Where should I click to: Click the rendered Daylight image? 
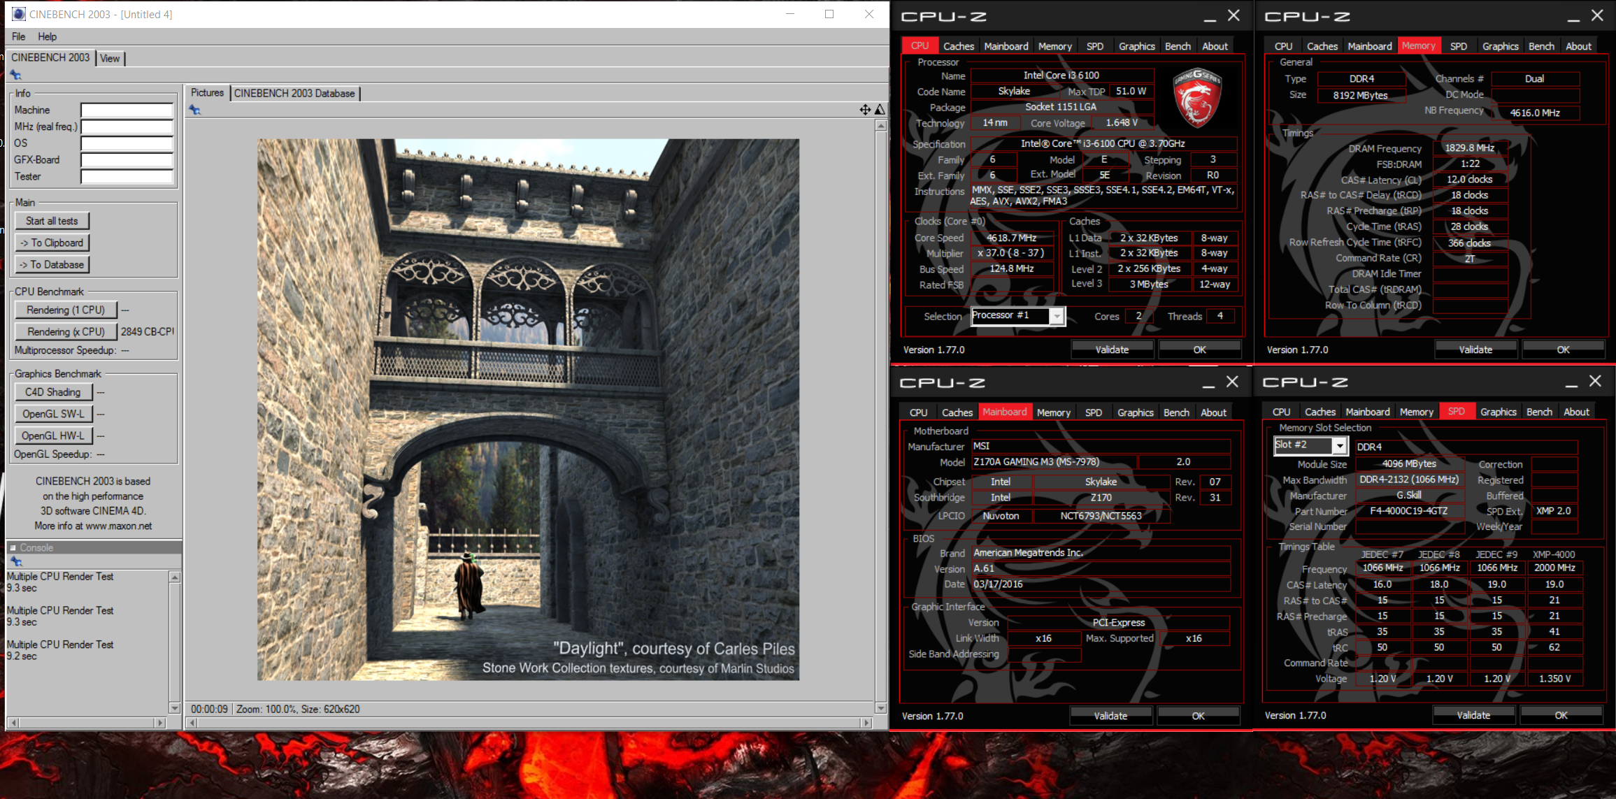click(x=528, y=410)
